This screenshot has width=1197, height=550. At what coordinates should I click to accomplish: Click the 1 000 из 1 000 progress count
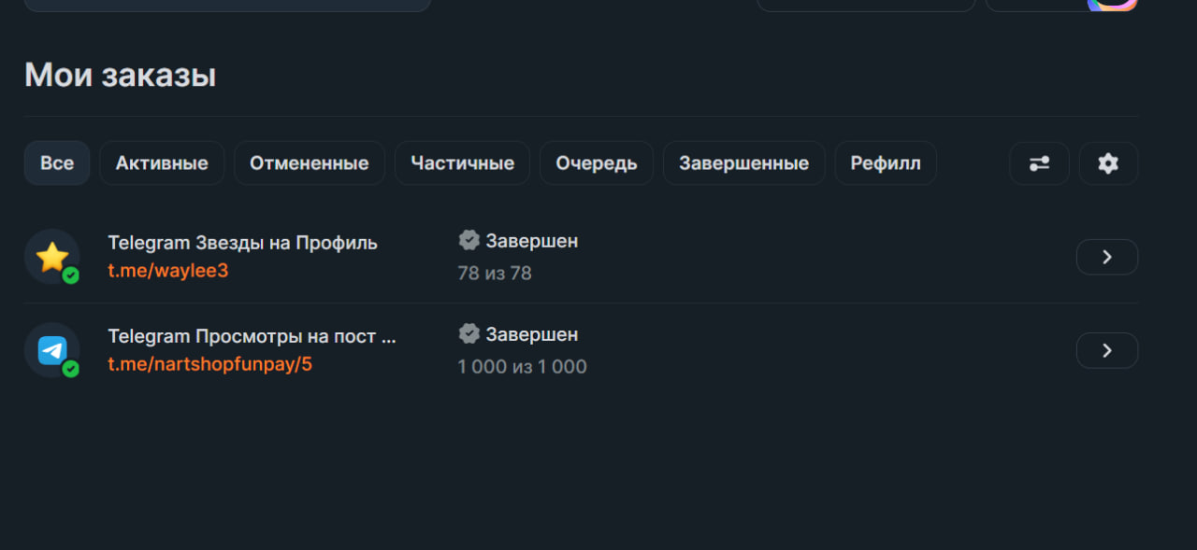[x=522, y=367]
